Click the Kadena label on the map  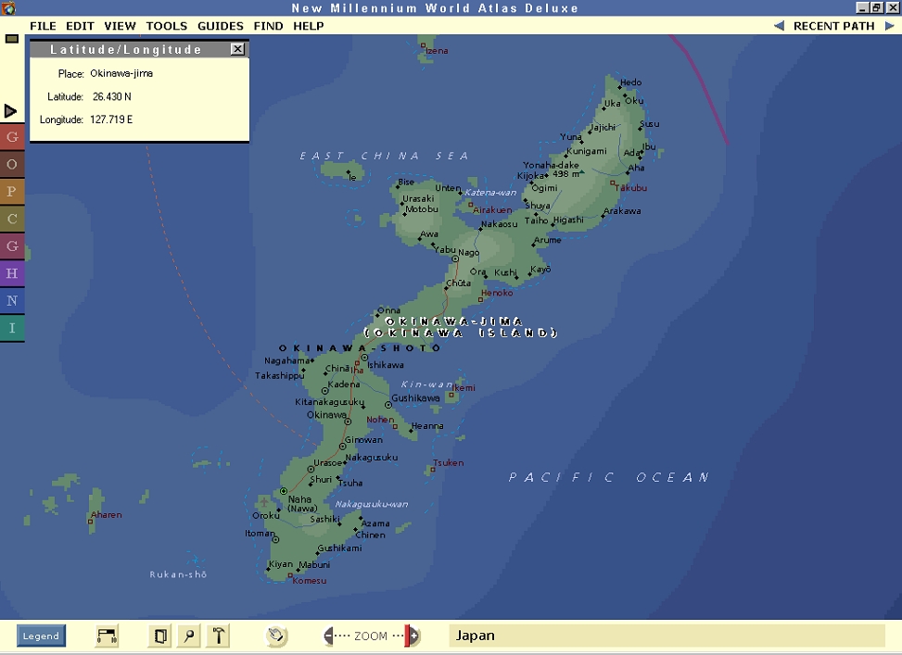(344, 384)
